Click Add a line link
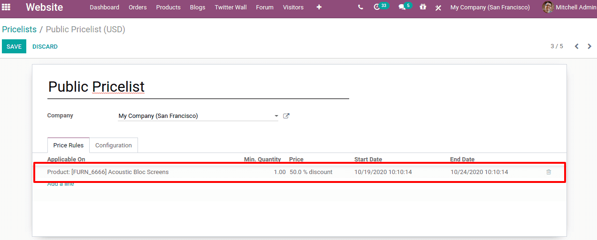The width and height of the screenshot is (597, 240). [x=61, y=184]
